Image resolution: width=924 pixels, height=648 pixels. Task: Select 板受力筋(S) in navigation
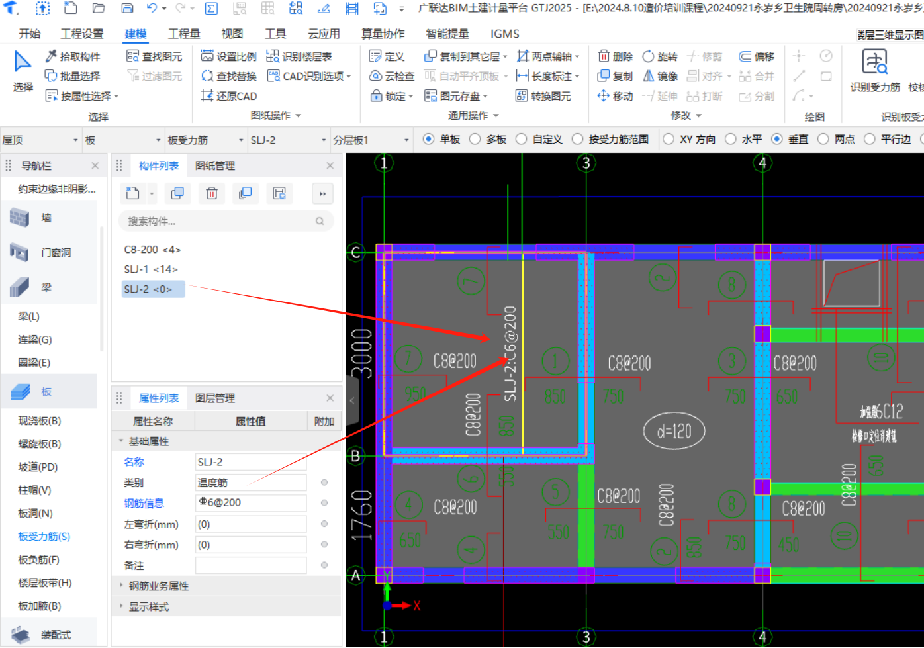tap(44, 537)
